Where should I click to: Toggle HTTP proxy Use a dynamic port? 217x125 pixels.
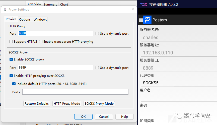coord(97,33)
